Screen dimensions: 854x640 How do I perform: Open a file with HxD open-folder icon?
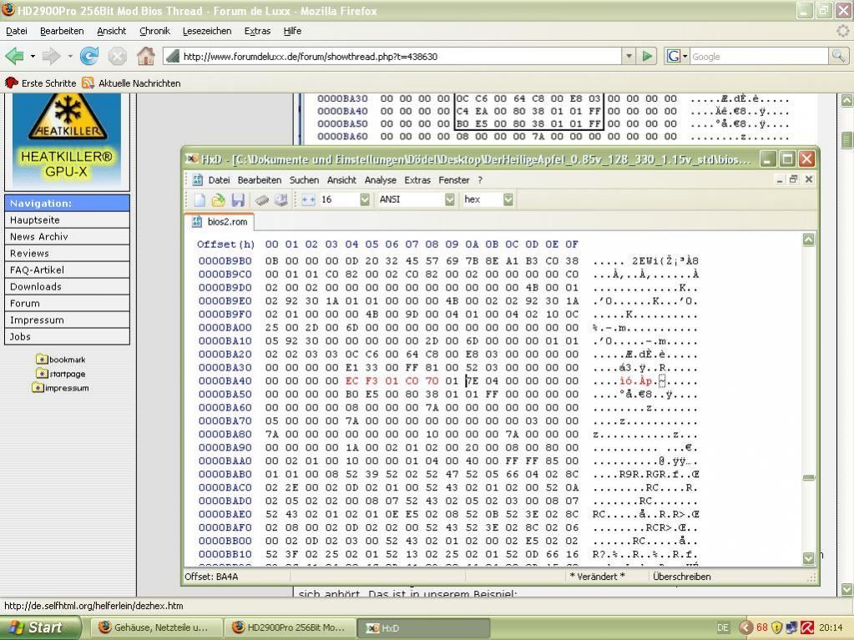[x=219, y=200]
